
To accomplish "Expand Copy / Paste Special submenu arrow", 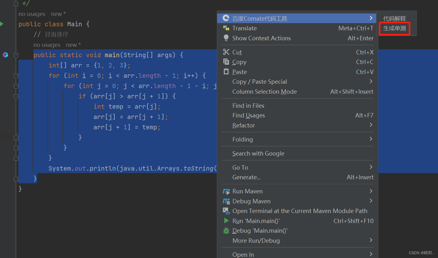I will click(x=371, y=82).
